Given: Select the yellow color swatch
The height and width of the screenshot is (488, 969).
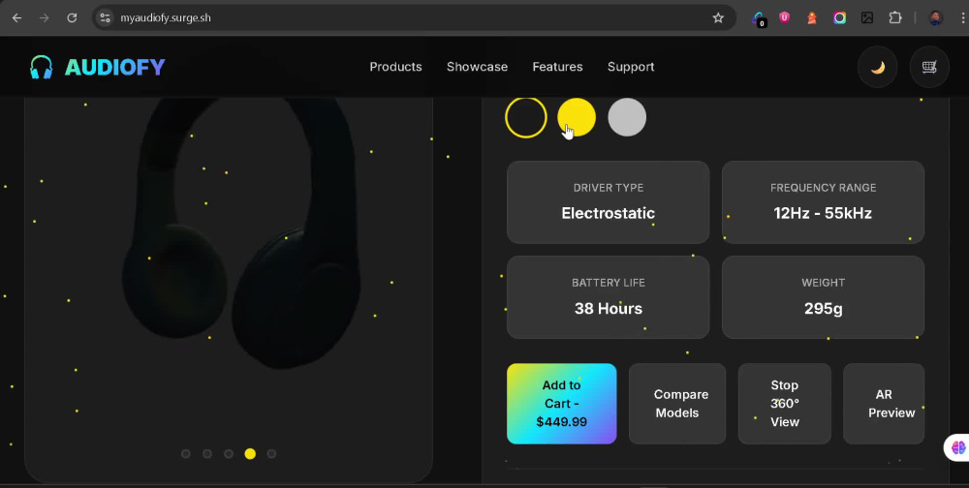Looking at the screenshot, I should pyautogui.click(x=577, y=117).
